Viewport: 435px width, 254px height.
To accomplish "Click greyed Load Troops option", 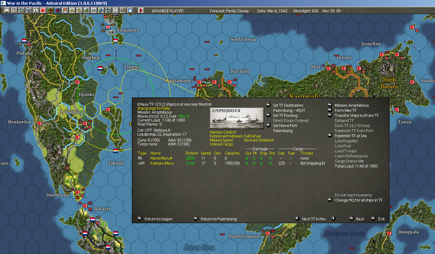I will 346,151.
